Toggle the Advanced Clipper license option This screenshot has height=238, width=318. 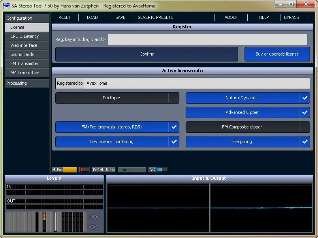click(248, 113)
